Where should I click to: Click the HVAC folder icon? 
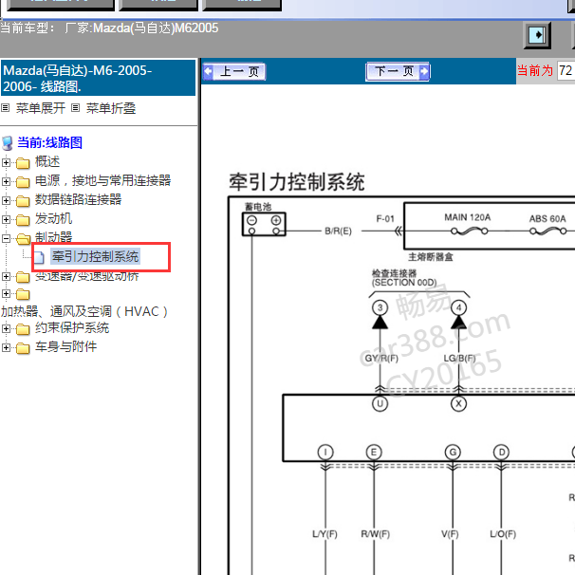click(23, 294)
